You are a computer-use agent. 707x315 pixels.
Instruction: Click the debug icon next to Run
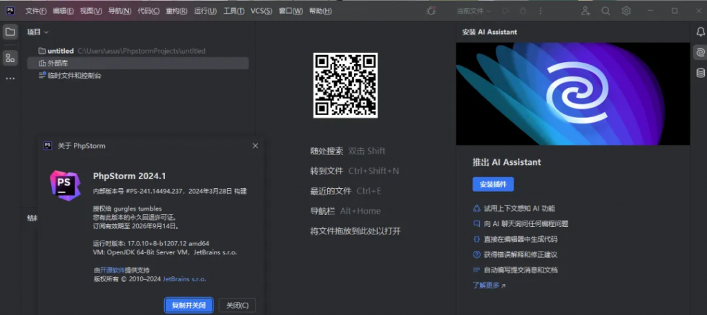click(523, 11)
